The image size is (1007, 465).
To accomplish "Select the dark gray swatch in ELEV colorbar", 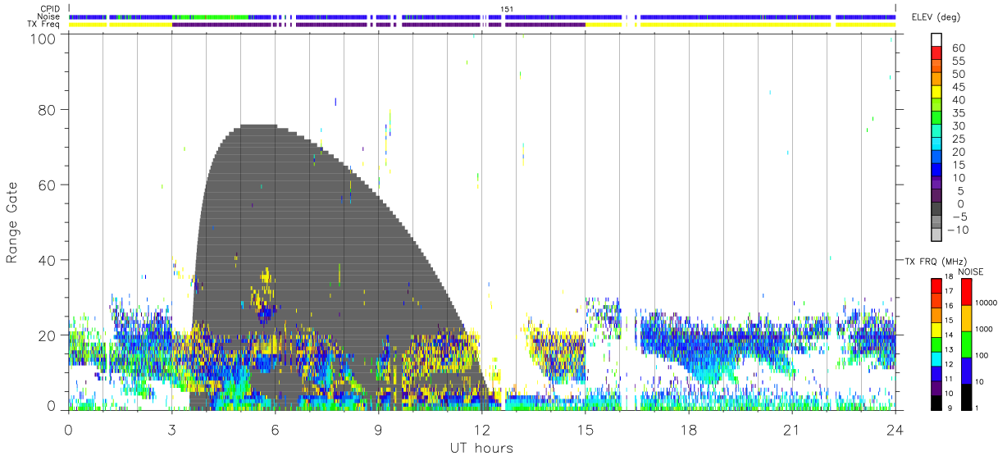I will coord(936,210).
